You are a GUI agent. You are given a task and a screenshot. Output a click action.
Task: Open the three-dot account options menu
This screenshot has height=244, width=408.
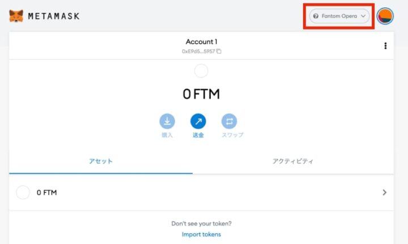(x=385, y=46)
